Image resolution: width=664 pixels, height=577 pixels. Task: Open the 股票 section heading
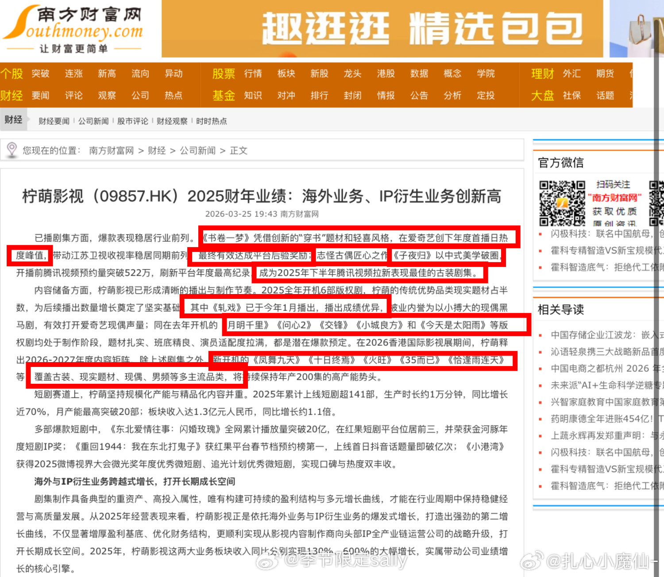coord(224,73)
